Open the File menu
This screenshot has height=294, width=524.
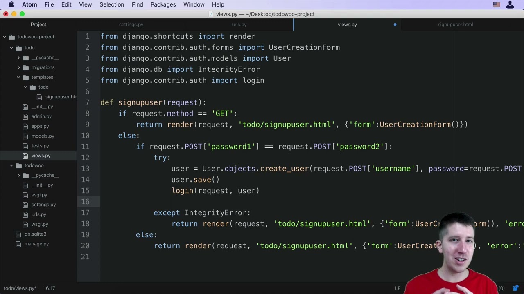click(49, 4)
